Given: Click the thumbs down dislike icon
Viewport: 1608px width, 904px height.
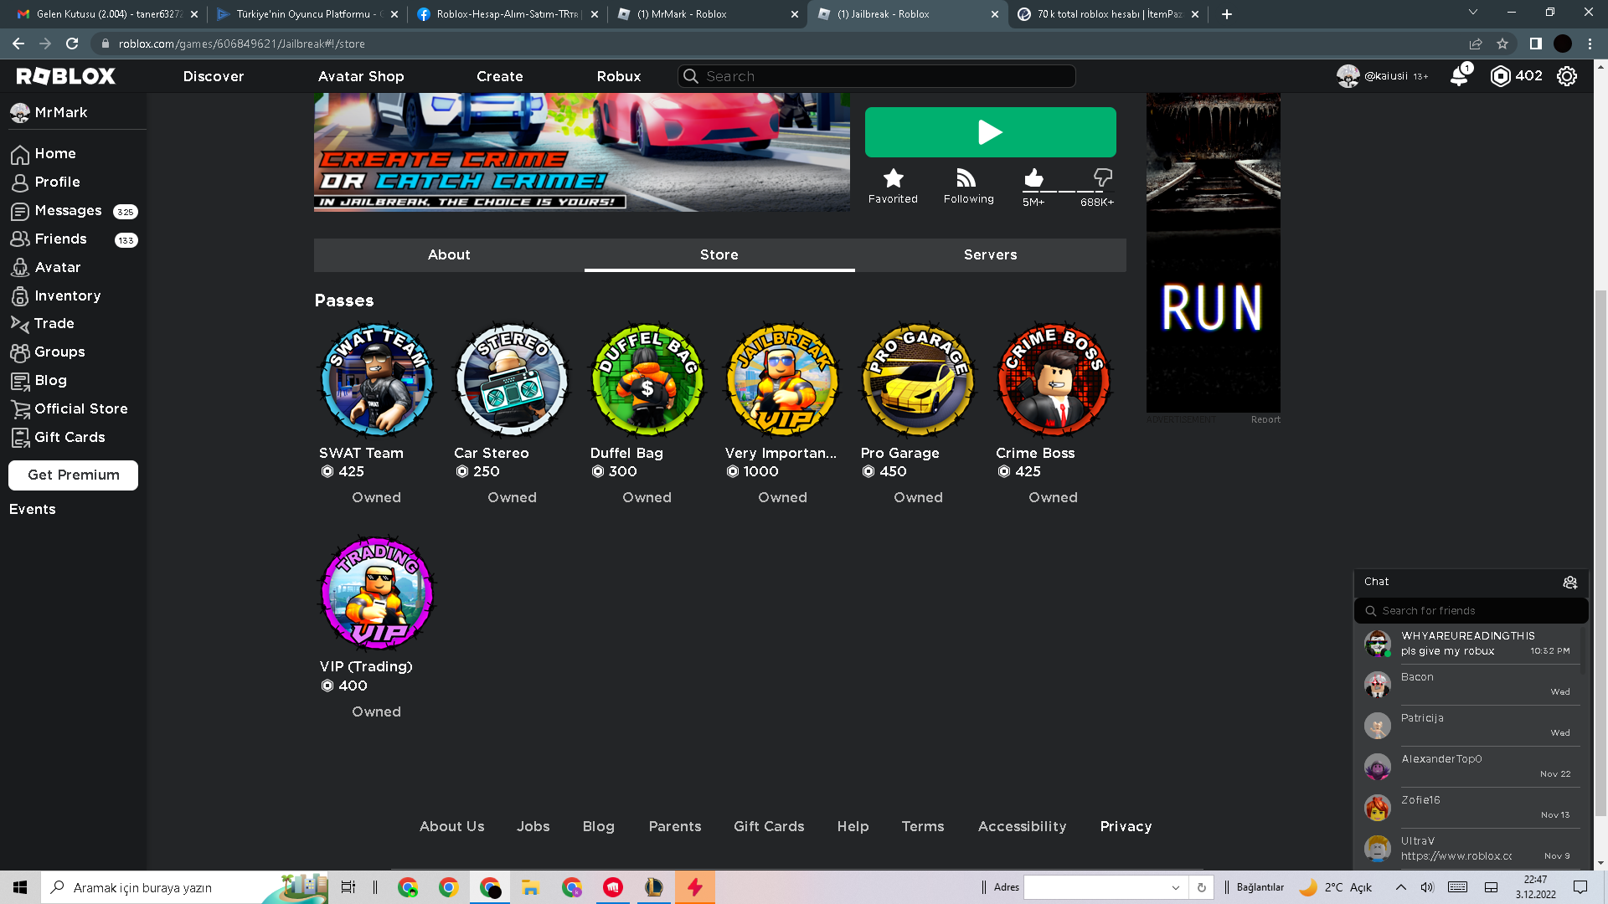Looking at the screenshot, I should pyautogui.click(x=1103, y=177).
